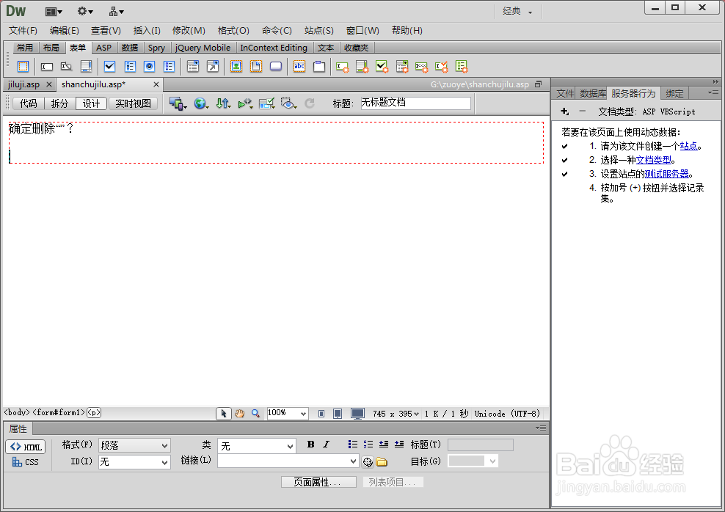Add server behavior with plus button
725x512 pixels.
[x=564, y=111]
